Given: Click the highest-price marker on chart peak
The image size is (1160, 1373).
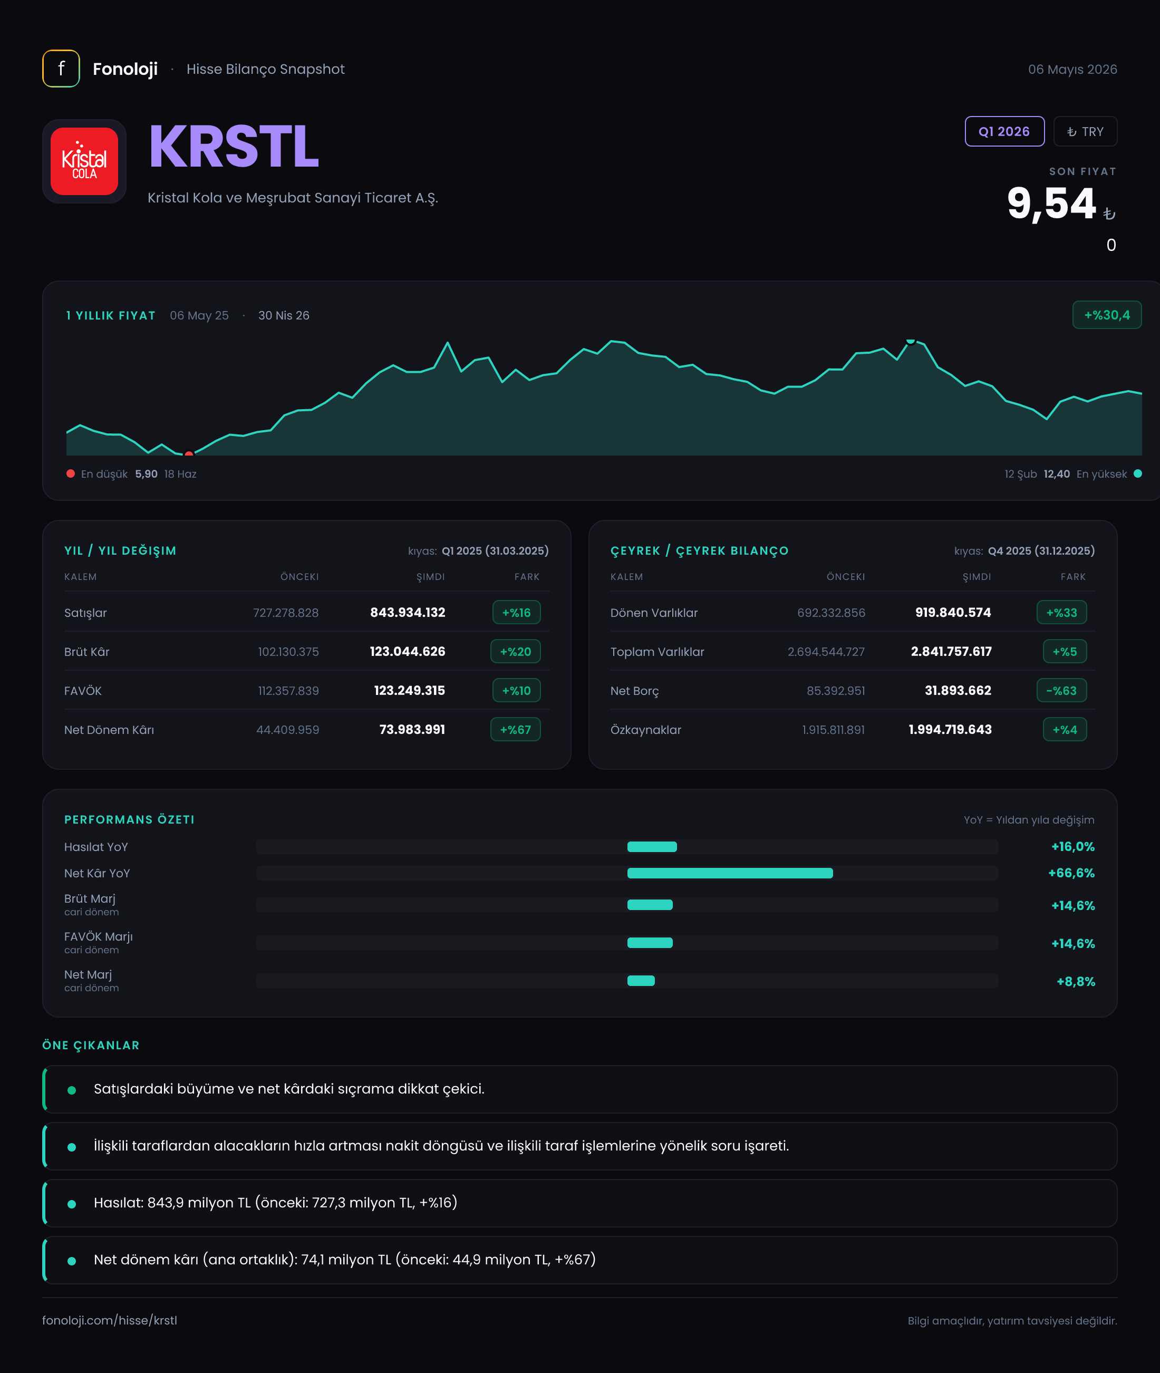Looking at the screenshot, I should [911, 341].
